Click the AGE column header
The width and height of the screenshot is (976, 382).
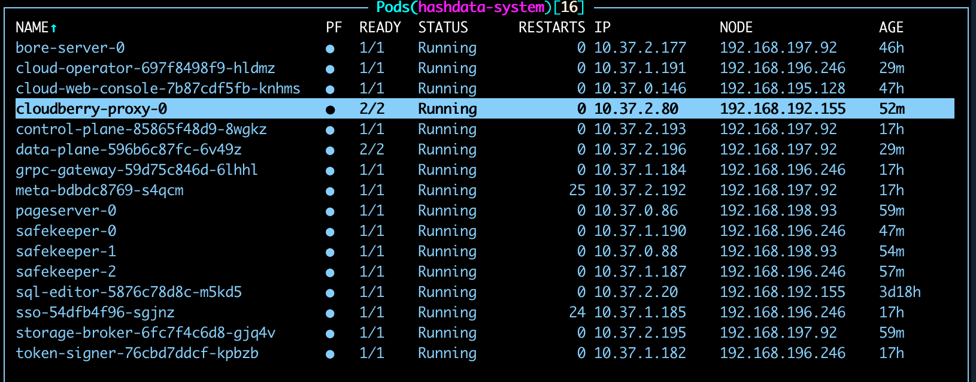(x=890, y=28)
